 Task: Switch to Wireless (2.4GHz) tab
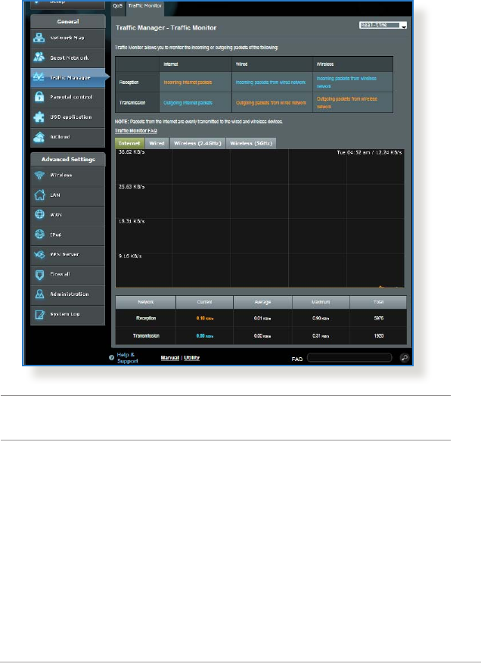(x=197, y=143)
